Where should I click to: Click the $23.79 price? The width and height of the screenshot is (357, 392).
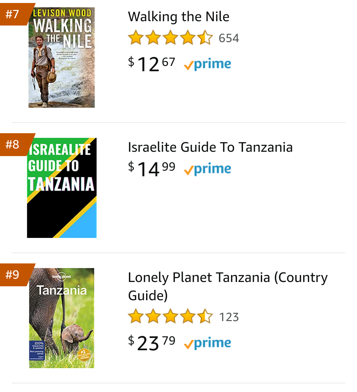pyautogui.click(x=152, y=343)
